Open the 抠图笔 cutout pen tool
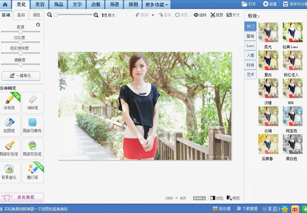 (x=10, y=125)
